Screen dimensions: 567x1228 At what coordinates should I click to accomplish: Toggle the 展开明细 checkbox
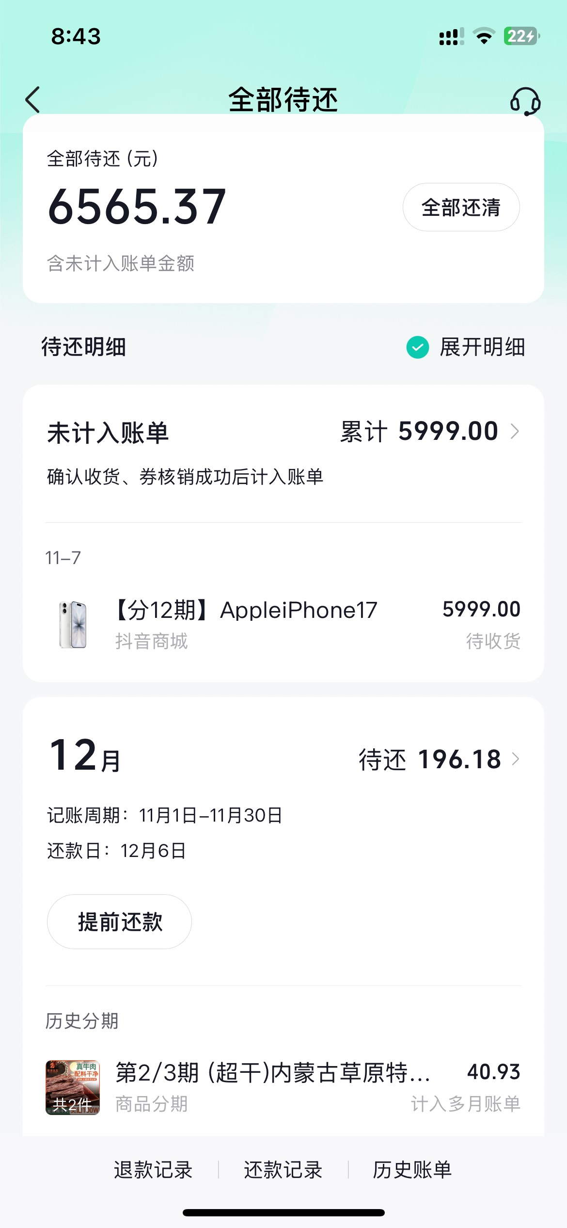pos(417,347)
